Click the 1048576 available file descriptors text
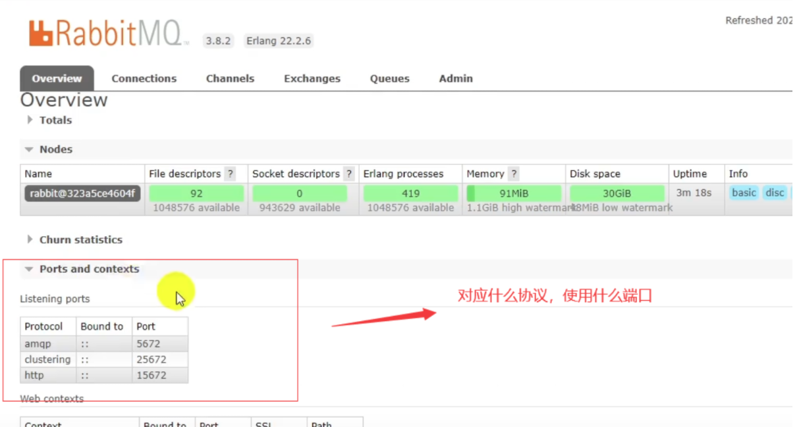This screenshot has height=427, width=801. click(x=196, y=208)
